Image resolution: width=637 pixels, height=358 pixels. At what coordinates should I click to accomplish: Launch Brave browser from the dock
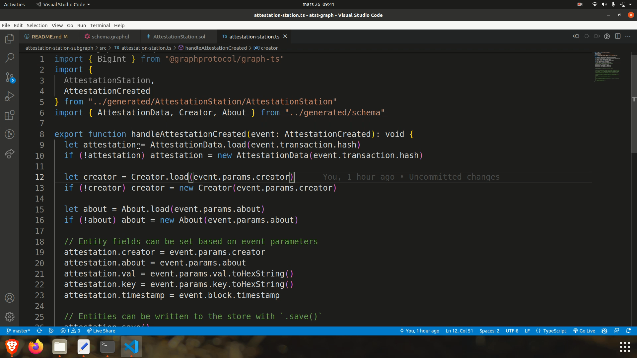click(x=12, y=347)
